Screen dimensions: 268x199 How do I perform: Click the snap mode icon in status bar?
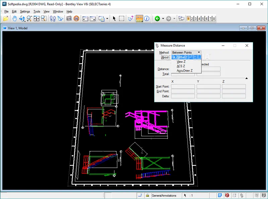140,195
